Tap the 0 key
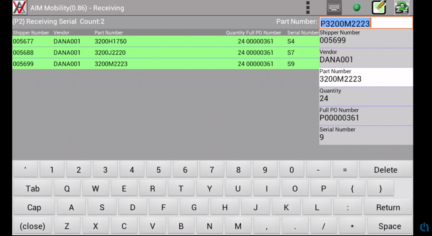This screenshot has height=236, width=432. pos(292,169)
